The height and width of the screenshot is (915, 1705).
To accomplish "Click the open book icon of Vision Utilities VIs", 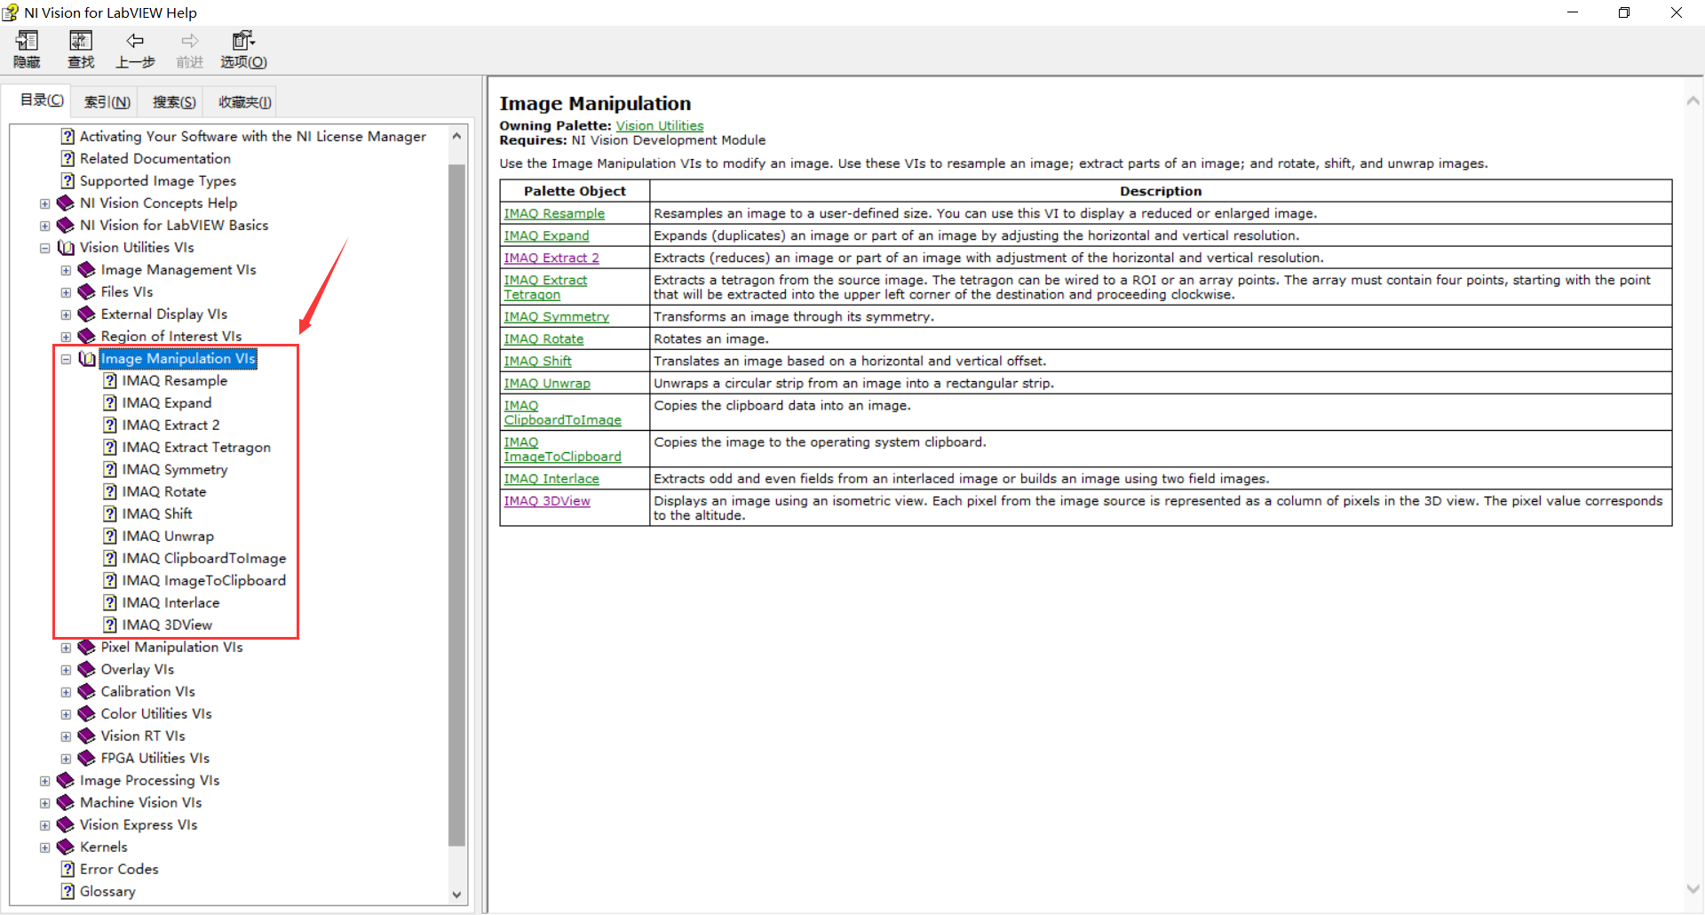I will point(66,248).
